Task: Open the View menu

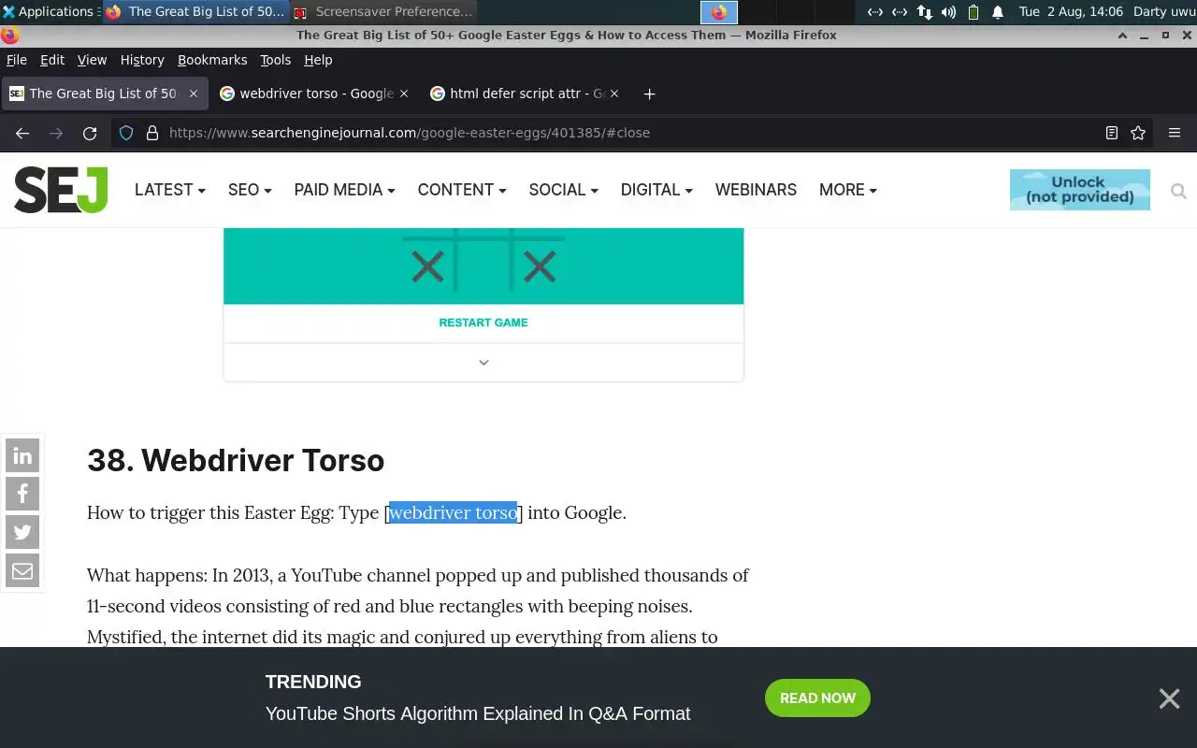Action: point(92,60)
